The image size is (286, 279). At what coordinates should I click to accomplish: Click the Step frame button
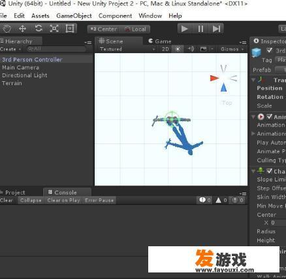[216, 29]
